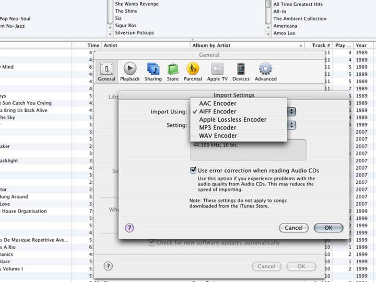
Task: Sort library by Year column
Action: click(x=363, y=45)
